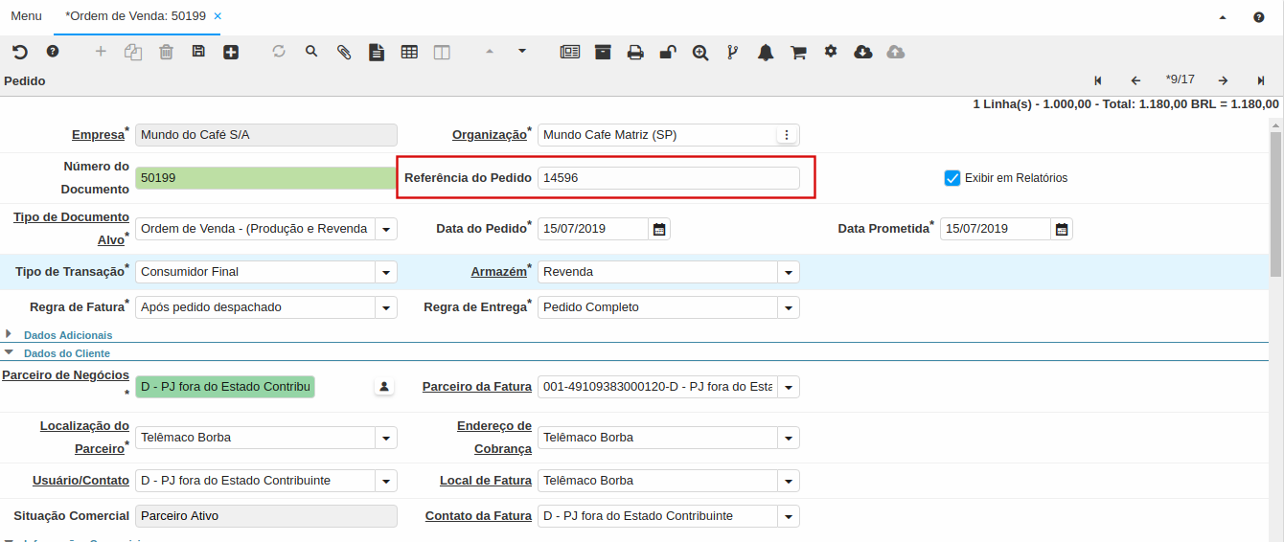Open Armazém dropdown arrow
Viewport: 1284px width, 542px height.
[789, 272]
